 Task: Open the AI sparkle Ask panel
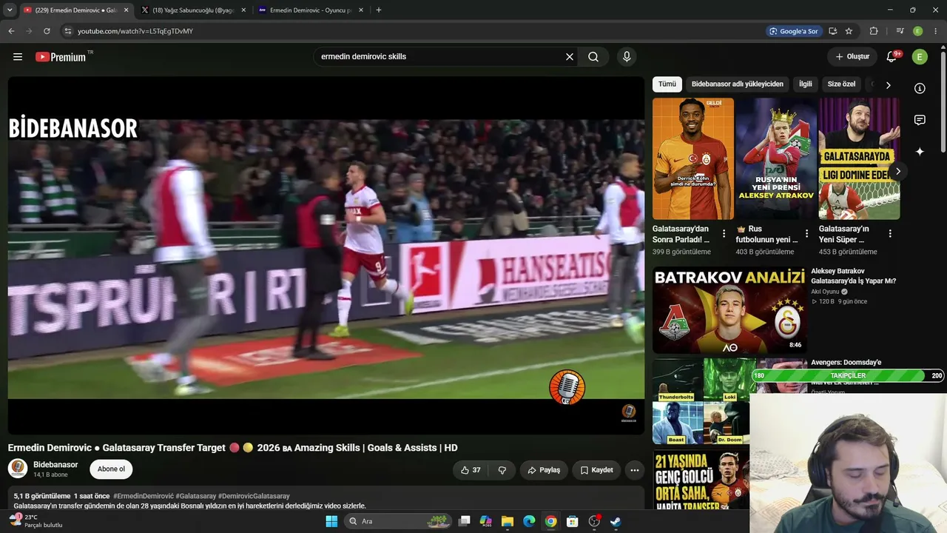pos(920,152)
